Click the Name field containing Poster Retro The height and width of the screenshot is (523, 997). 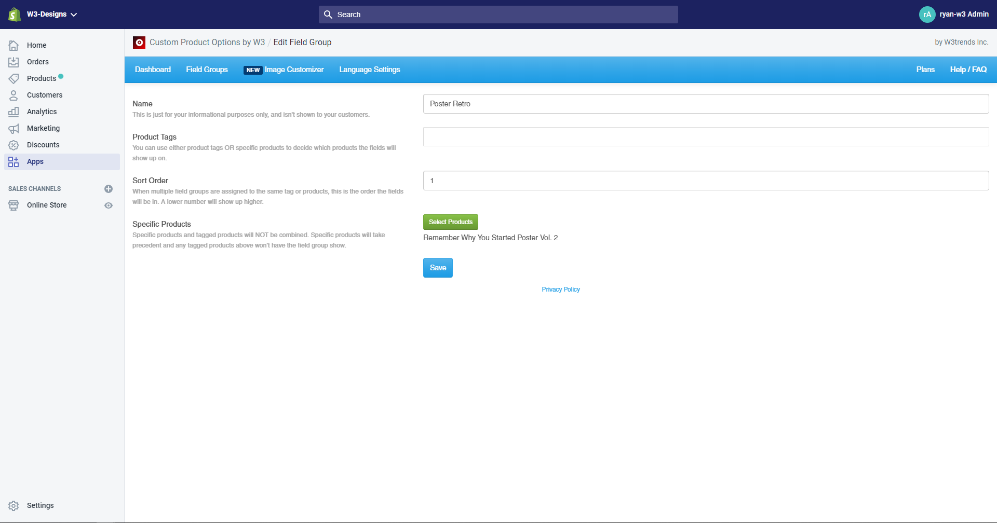[706, 104]
